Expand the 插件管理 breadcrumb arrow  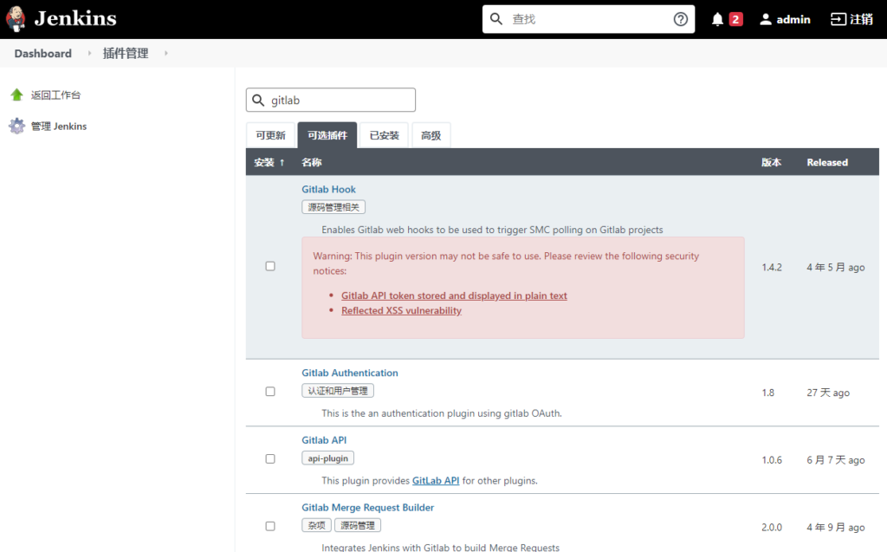[x=165, y=53]
